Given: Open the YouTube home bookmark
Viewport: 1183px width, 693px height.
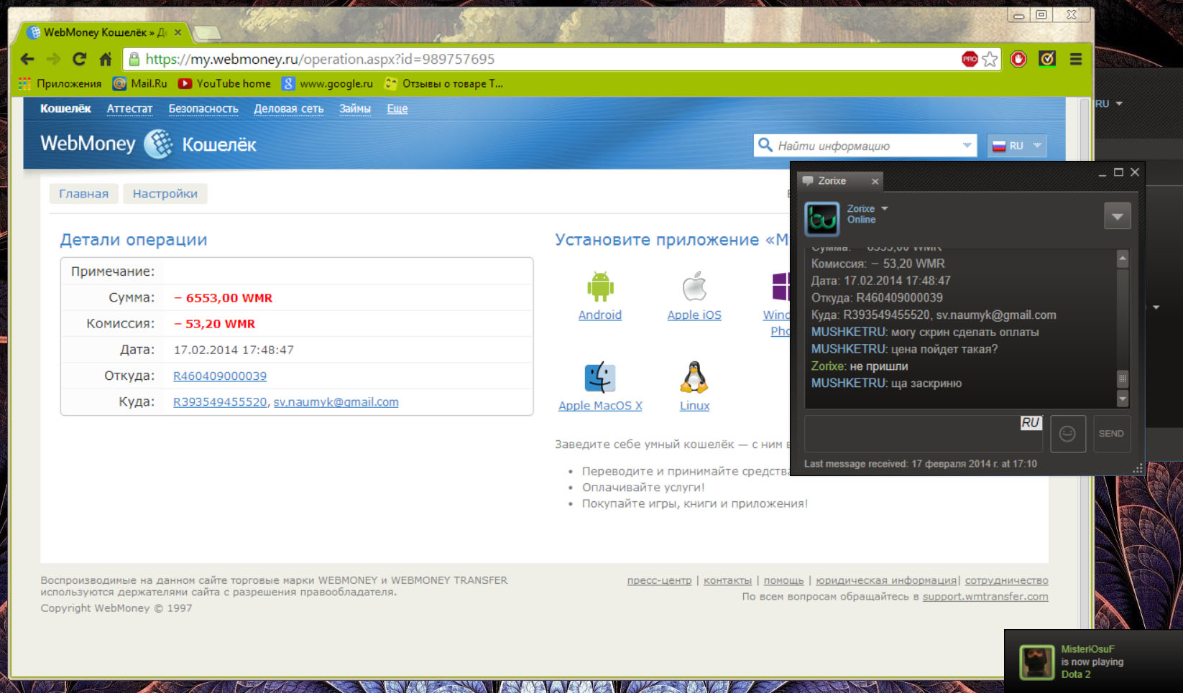Looking at the screenshot, I should (224, 83).
